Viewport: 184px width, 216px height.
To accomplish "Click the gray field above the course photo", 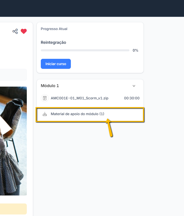I will (x=13, y=75).
